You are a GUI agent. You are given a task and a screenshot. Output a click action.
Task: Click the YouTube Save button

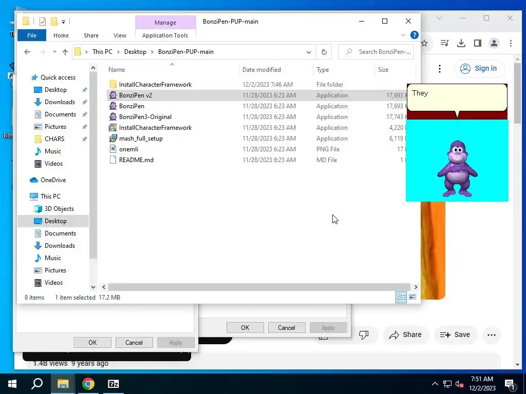455,334
